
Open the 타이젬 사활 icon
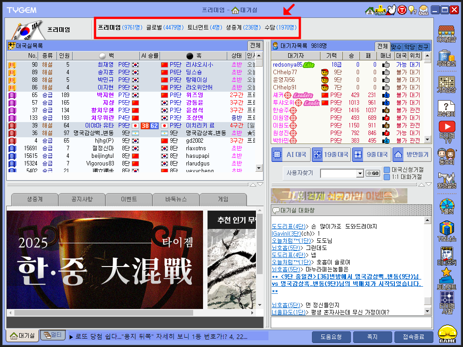pos(446,303)
